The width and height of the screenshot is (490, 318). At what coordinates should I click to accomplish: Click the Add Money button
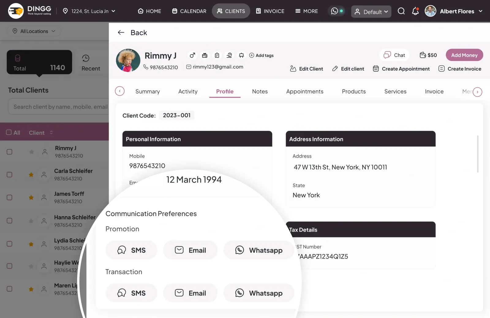pos(464,55)
